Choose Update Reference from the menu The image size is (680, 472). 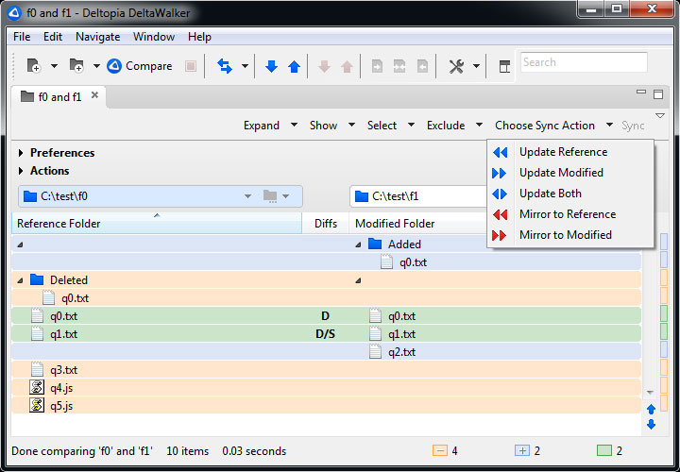(x=570, y=152)
